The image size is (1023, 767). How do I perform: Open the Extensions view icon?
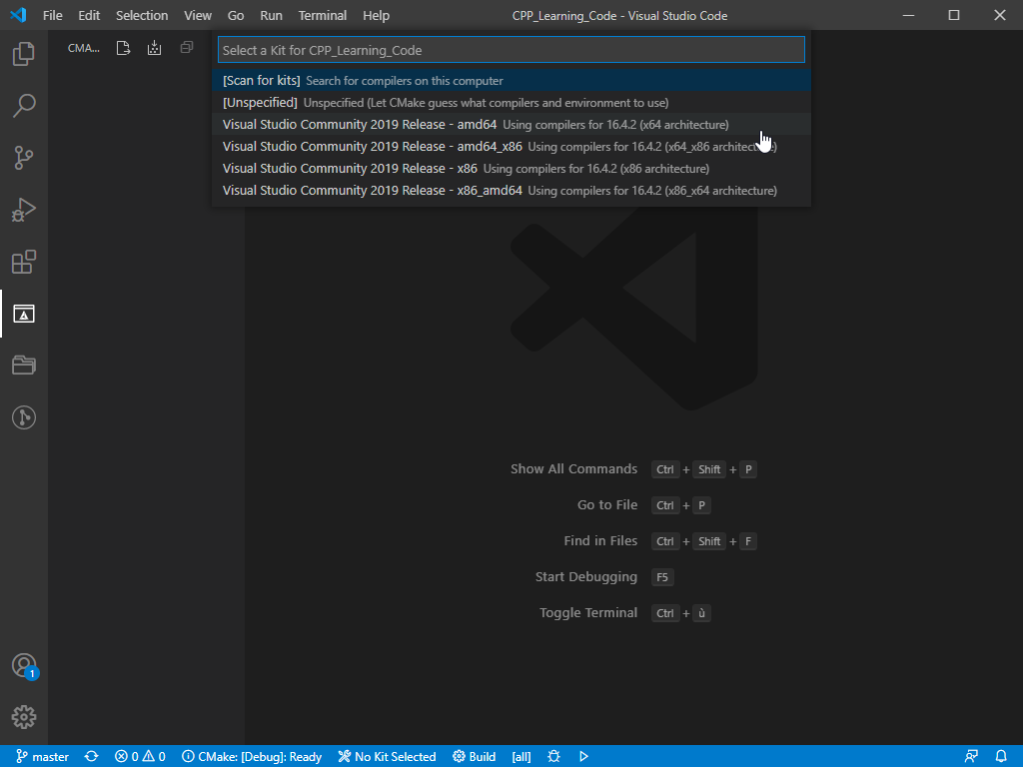(x=24, y=262)
